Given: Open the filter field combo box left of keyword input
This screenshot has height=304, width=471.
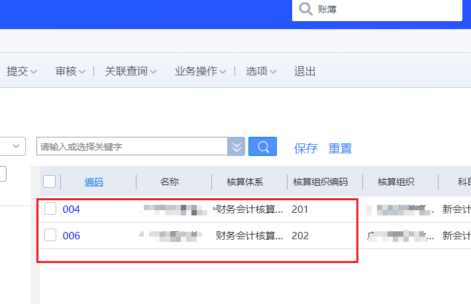Looking at the screenshot, I should tap(13, 146).
